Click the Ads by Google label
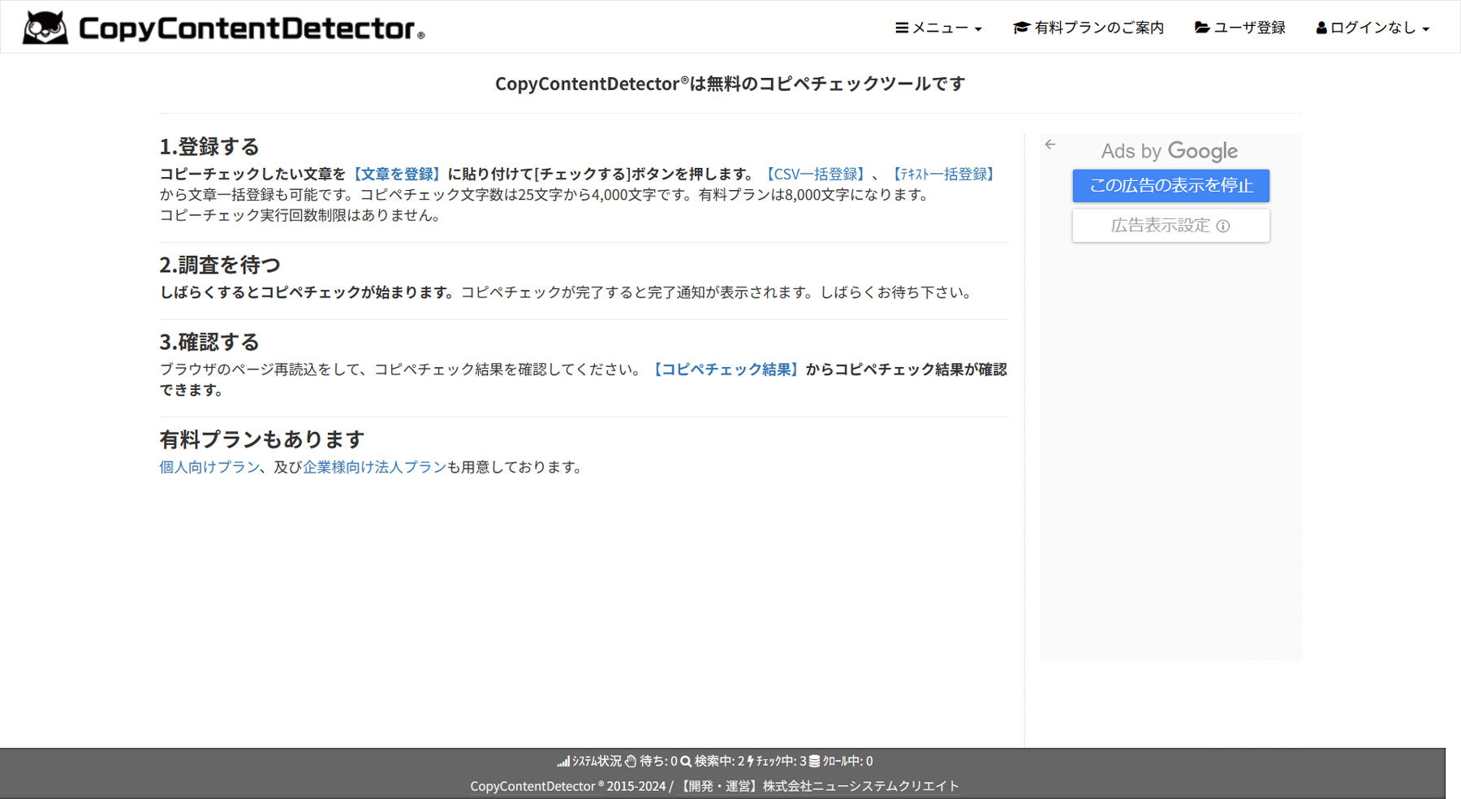1461x799 pixels. click(x=1169, y=151)
